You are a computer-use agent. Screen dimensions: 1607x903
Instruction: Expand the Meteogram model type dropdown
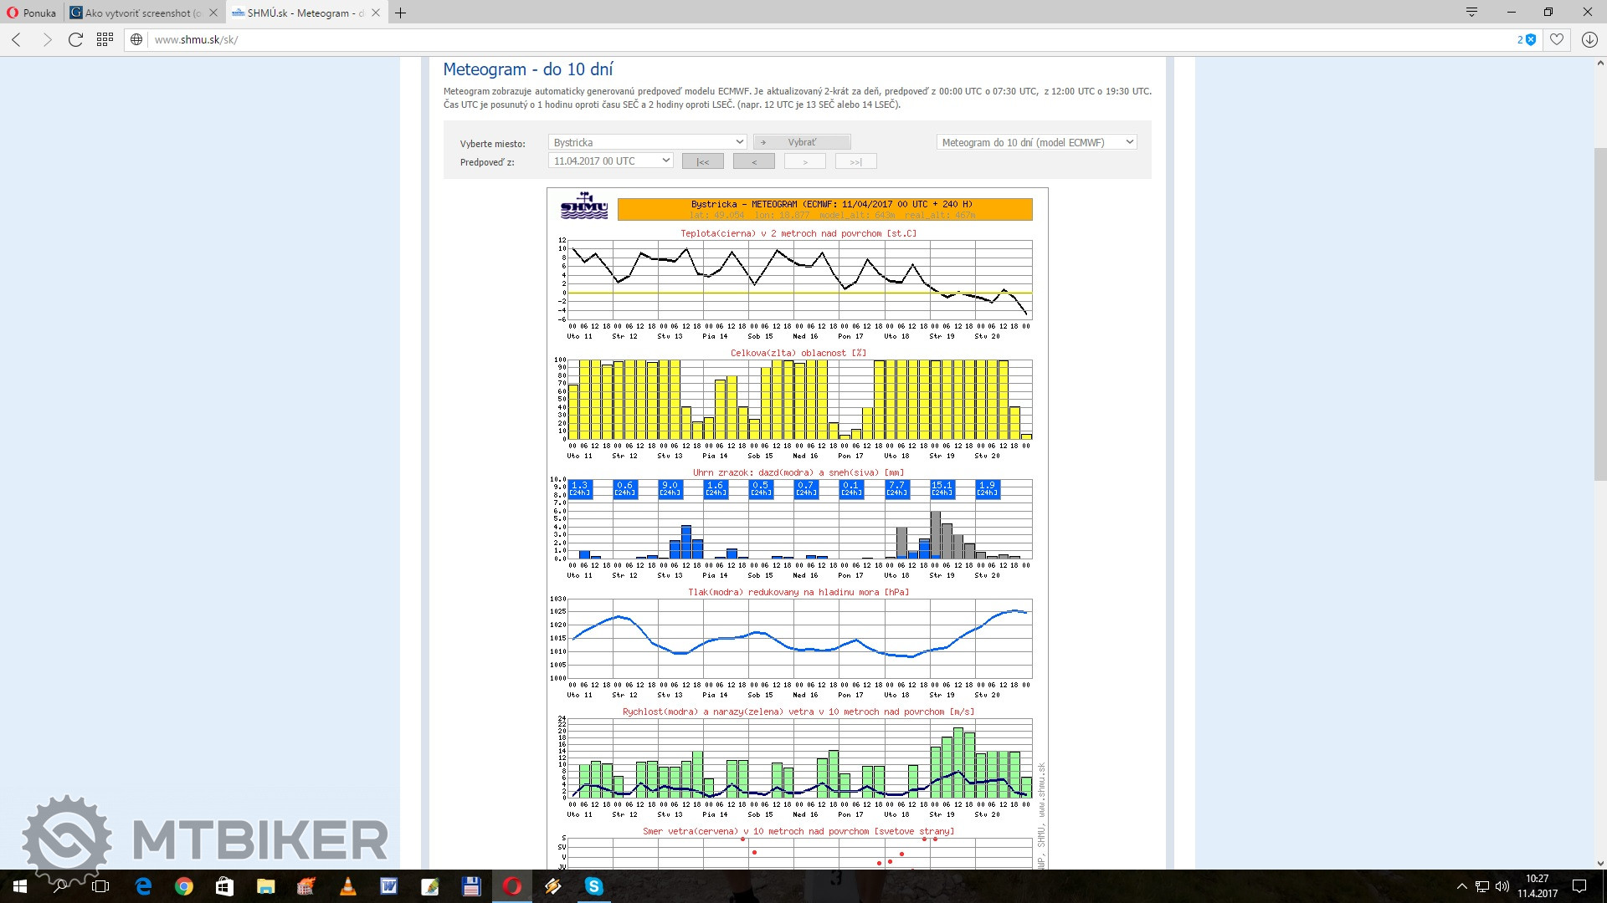1036,142
